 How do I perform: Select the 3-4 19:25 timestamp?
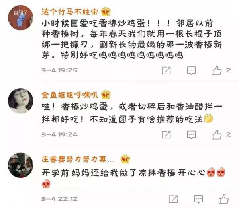click(x=59, y=70)
